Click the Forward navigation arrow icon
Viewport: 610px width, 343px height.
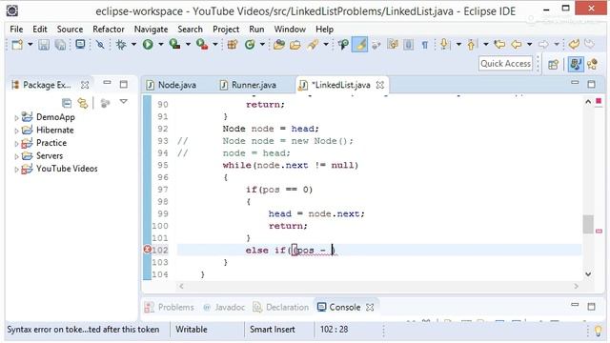[544, 45]
